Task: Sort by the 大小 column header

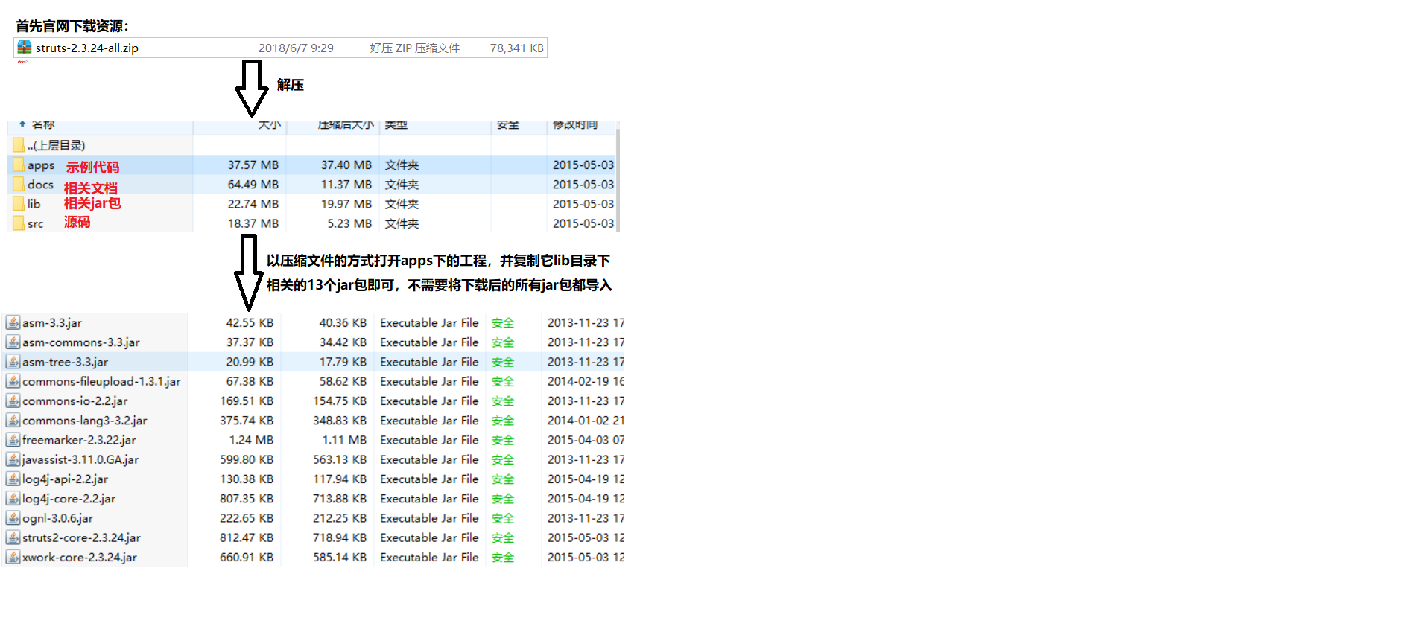Action: point(270,124)
